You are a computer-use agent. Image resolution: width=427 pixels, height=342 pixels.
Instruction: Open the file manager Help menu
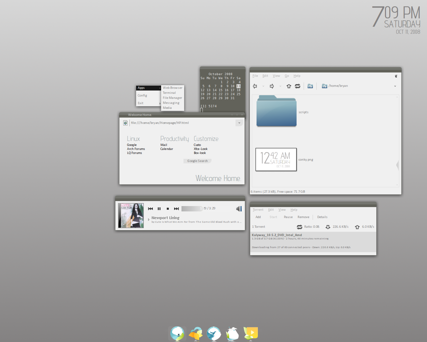coord(297,76)
